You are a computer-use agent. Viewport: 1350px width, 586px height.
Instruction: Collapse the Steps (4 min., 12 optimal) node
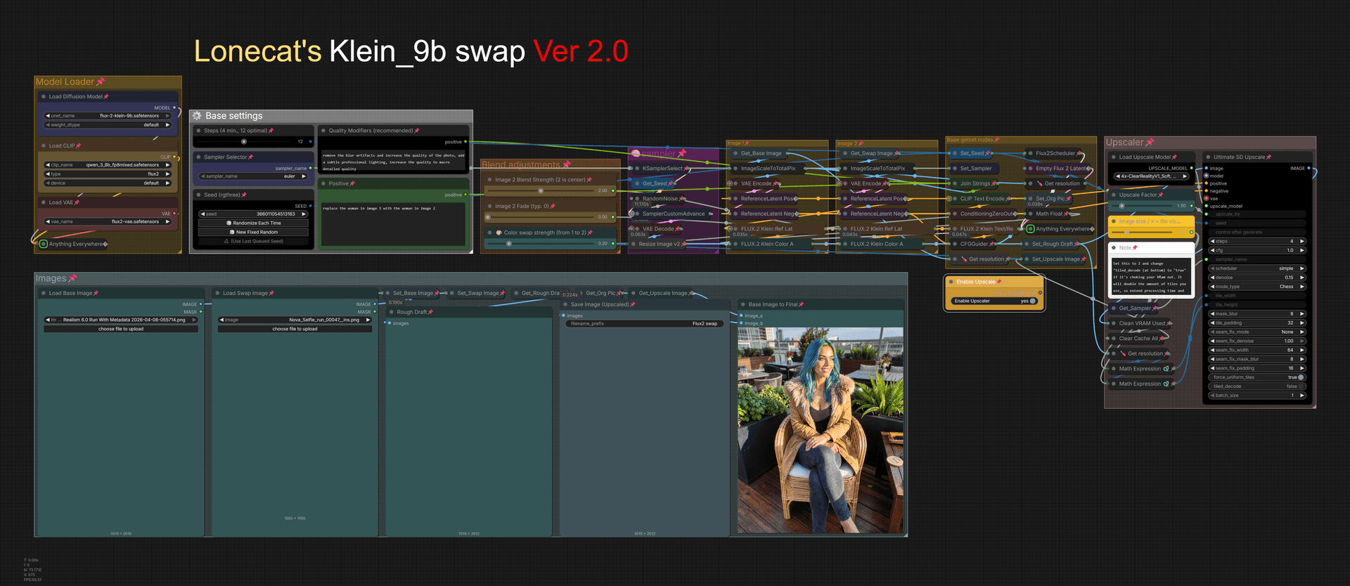pyautogui.click(x=199, y=131)
